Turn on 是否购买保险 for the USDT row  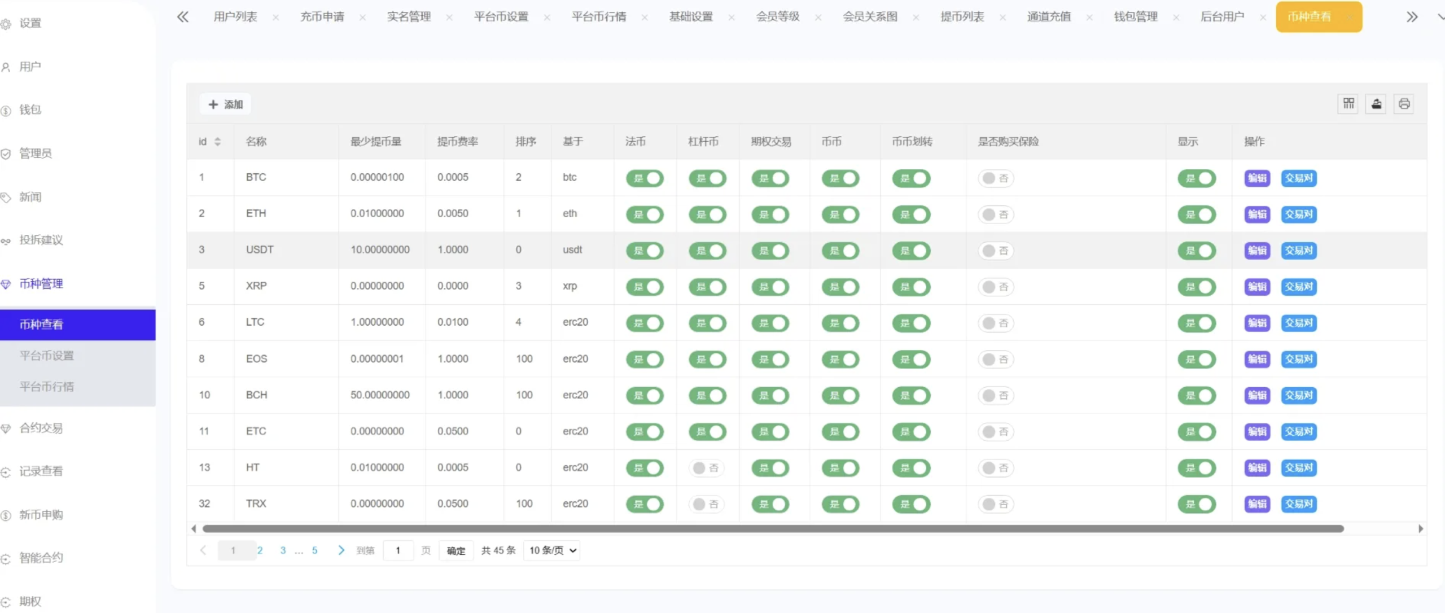click(995, 251)
